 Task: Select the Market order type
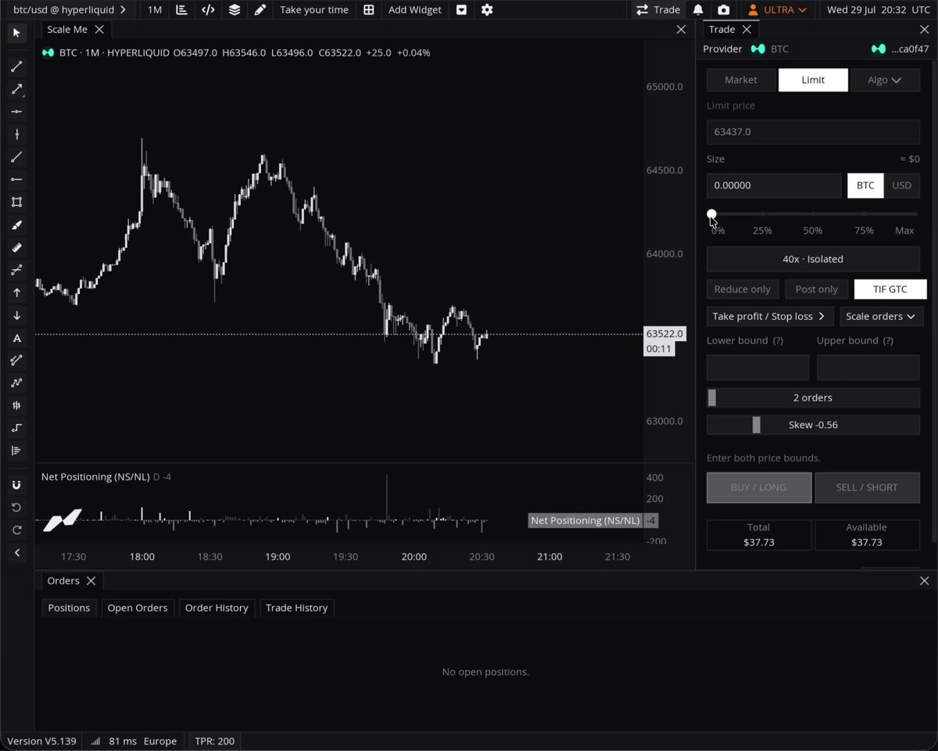(x=741, y=80)
